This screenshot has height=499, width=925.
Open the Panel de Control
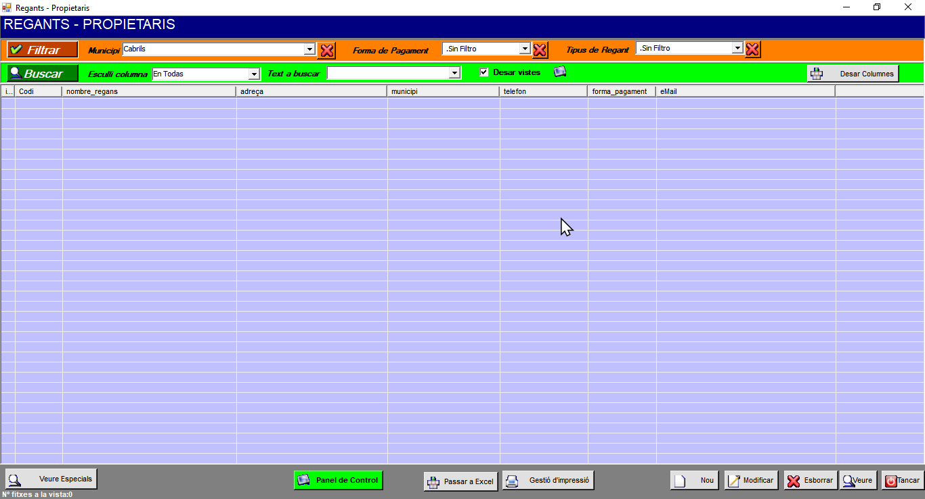coord(339,480)
